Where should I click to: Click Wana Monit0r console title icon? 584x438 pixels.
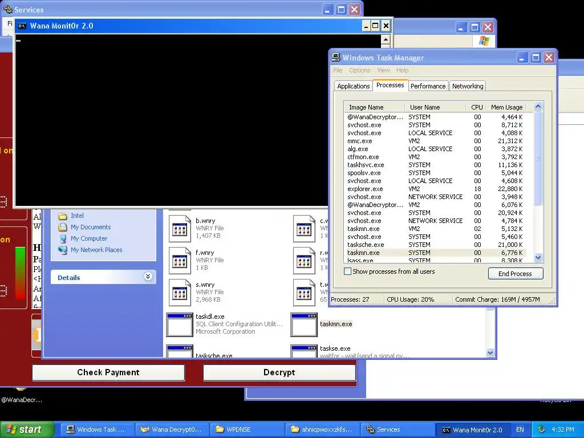pyautogui.click(x=22, y=26)
